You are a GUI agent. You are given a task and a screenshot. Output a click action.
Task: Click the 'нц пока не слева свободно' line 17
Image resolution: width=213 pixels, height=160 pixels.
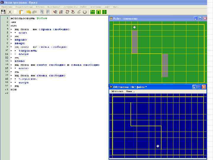point(40,76)
